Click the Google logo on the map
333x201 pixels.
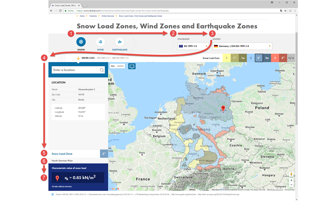point(114,188)
